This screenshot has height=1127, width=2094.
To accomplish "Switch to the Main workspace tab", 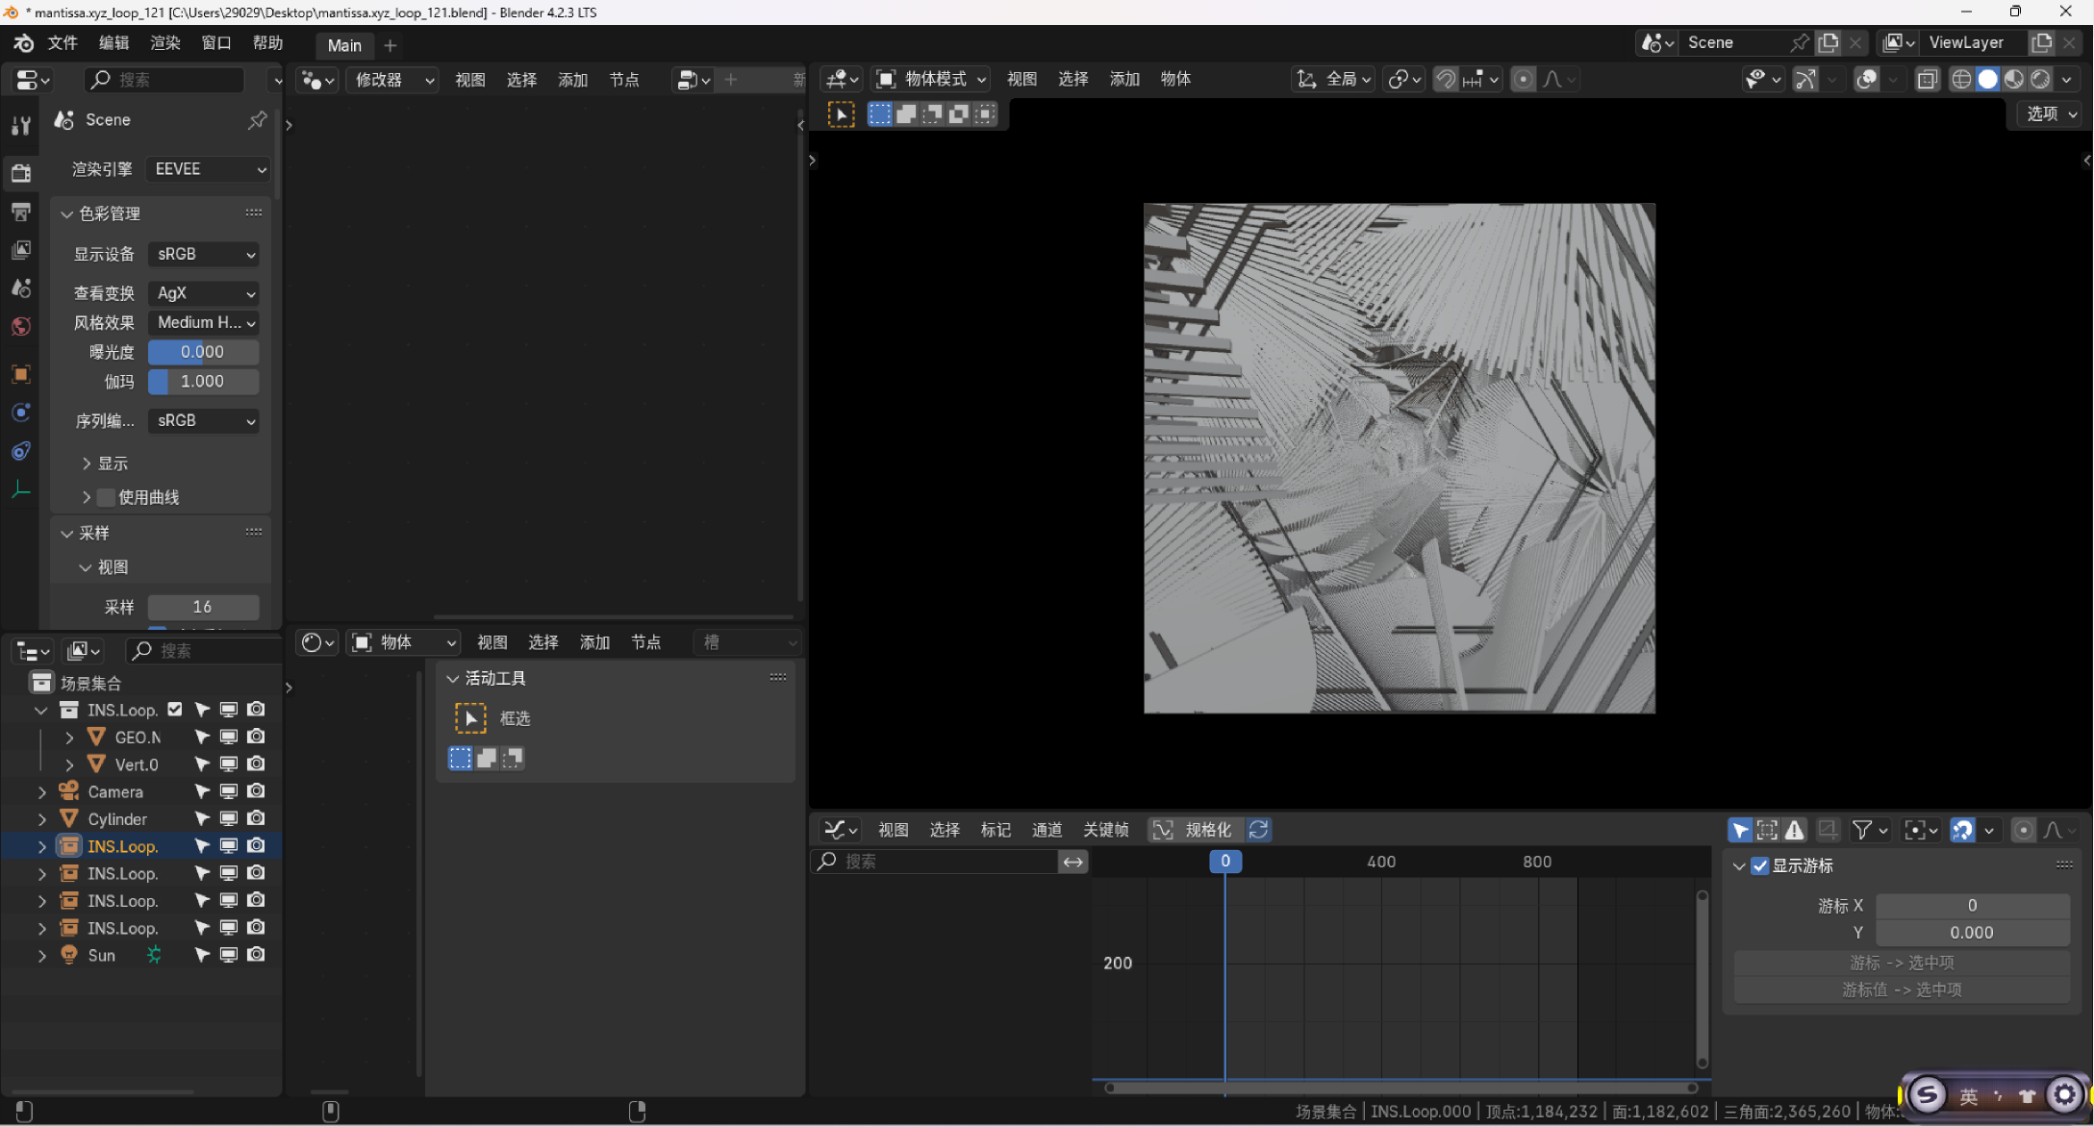I will tap(343, 45).
